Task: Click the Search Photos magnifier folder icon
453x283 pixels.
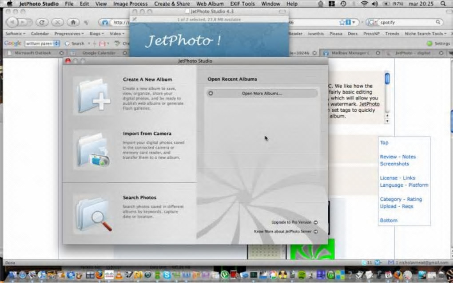Action: pyautogui.click(x=93, y=214)
